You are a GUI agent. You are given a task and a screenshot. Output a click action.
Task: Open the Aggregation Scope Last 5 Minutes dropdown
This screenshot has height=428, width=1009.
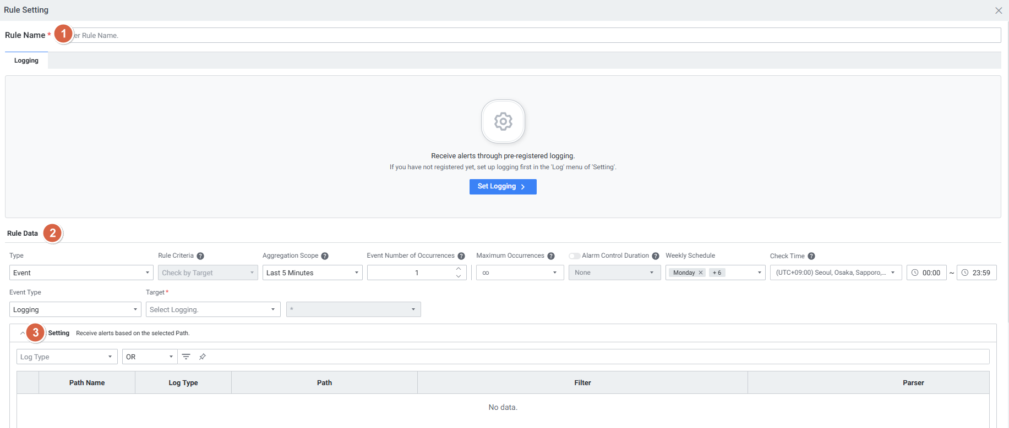[312, 273]
